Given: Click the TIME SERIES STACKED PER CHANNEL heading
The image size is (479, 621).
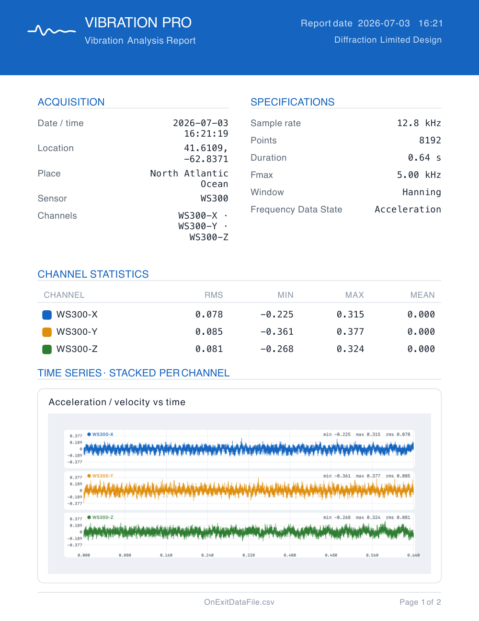Looking at the screenshot, I should 134,373.
